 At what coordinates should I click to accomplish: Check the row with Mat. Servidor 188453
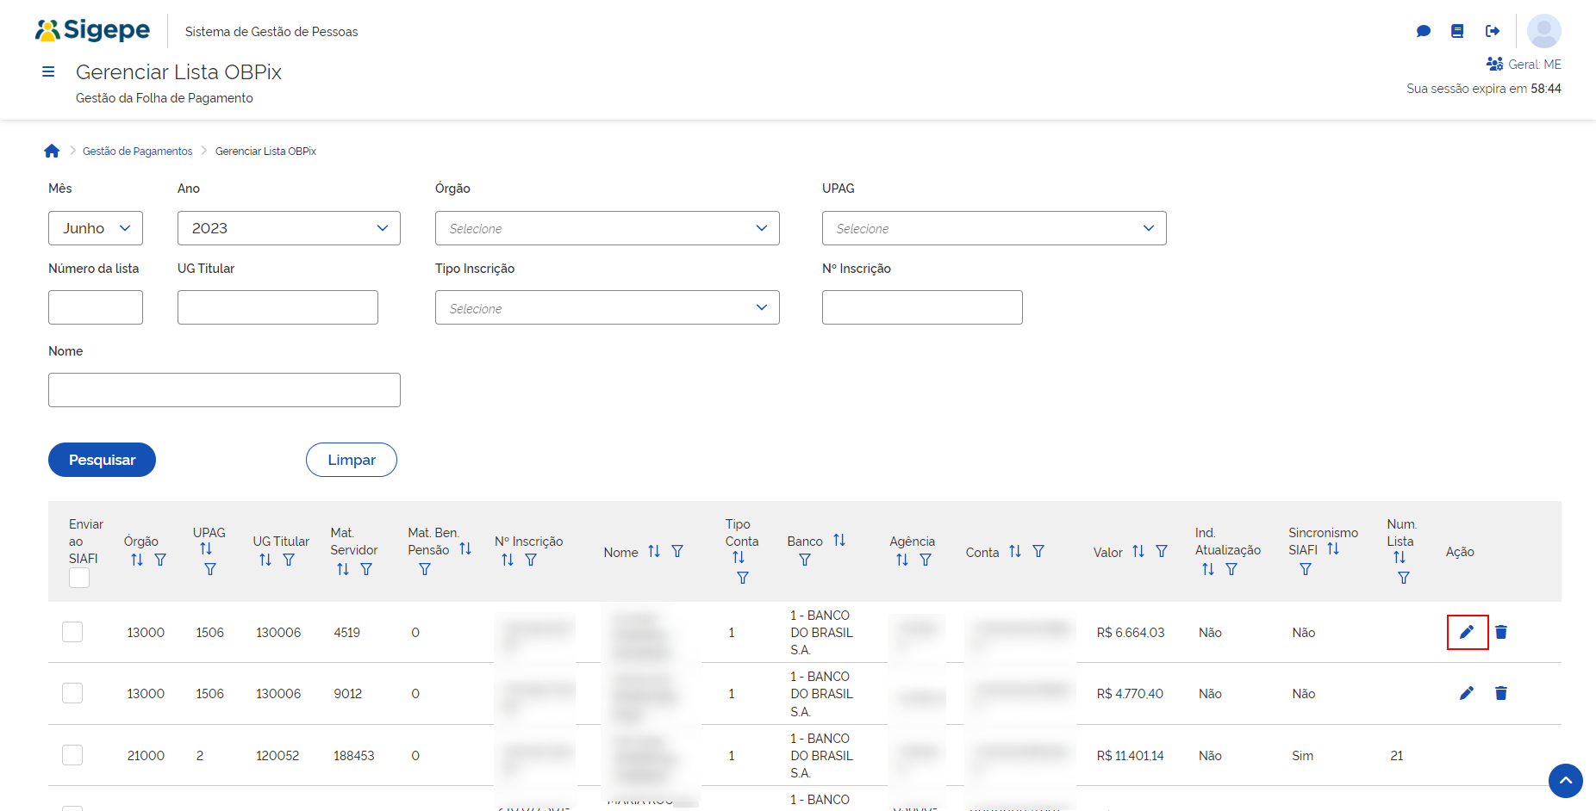pyautogui.click(x=72, y=754)
